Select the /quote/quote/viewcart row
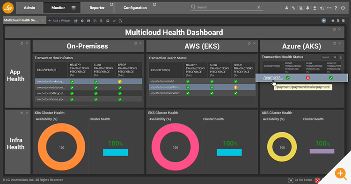This screenshot has height=184, width=351. point(202,93)
